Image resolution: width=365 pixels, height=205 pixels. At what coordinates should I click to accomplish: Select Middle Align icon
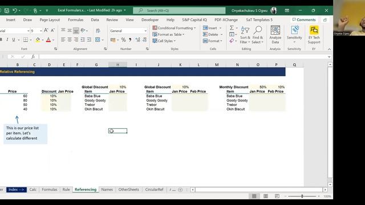pos(70,30)
